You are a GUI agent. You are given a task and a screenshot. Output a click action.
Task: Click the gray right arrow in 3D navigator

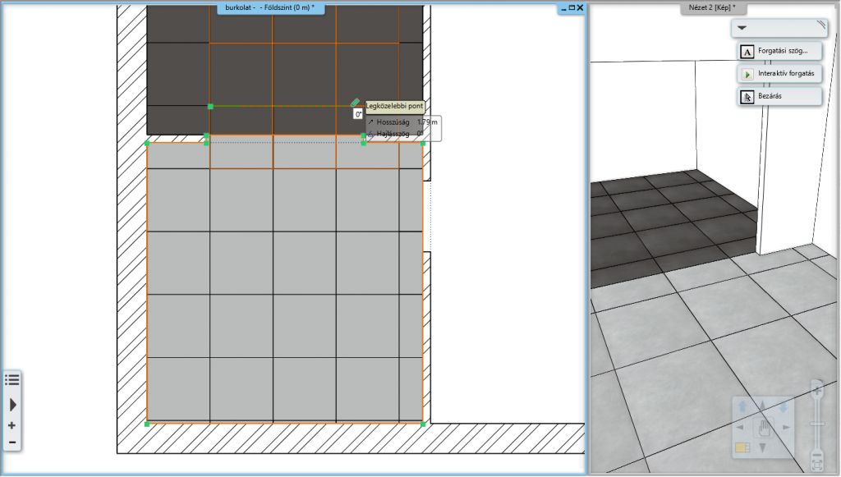(786, 427)
